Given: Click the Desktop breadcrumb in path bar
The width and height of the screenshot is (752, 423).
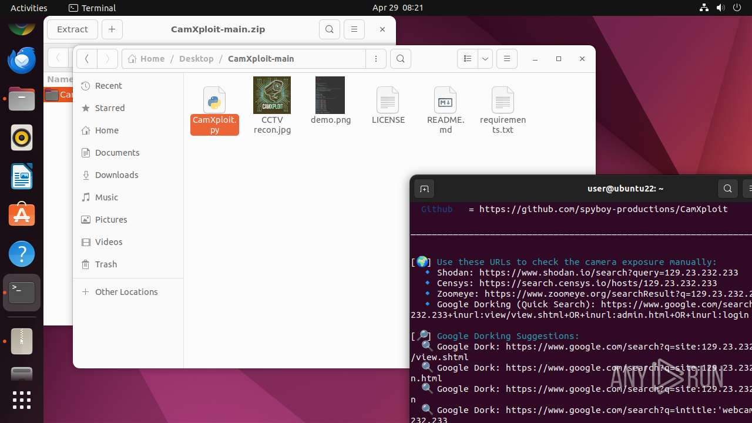Looking at the screenshot, I should [x=196, y=59].
